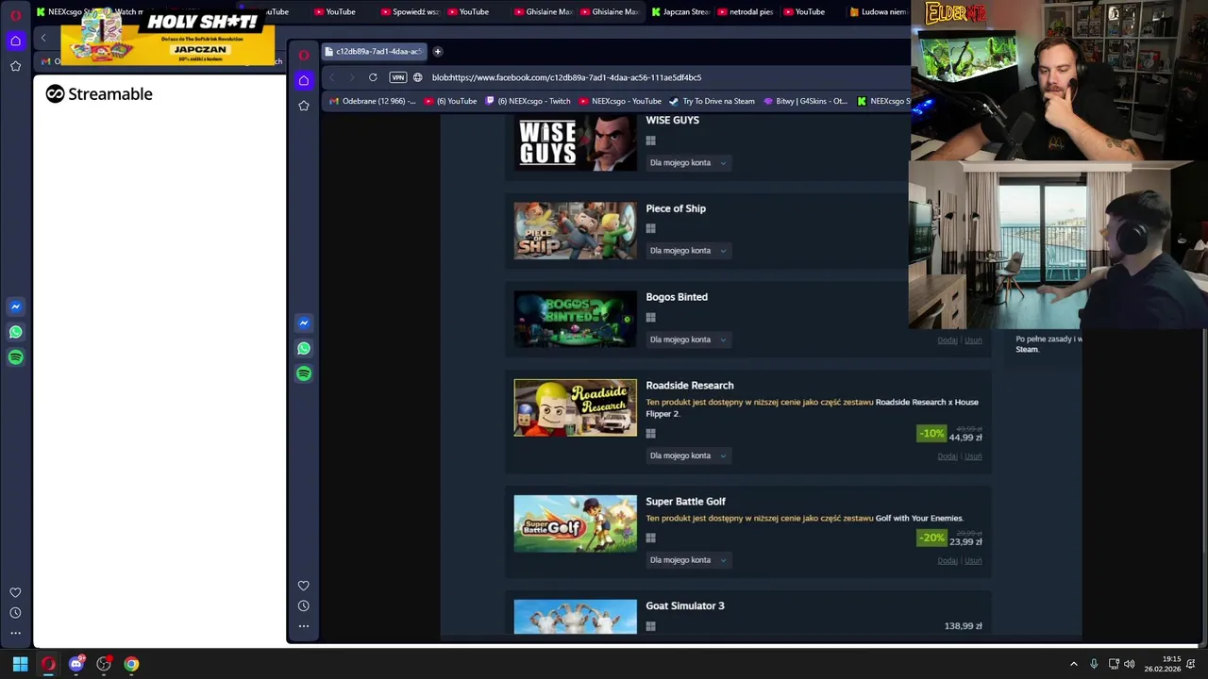The image size is (1208, 679).
Task: Open bookmarks star in front window sidebar
Action: [304, 106]
